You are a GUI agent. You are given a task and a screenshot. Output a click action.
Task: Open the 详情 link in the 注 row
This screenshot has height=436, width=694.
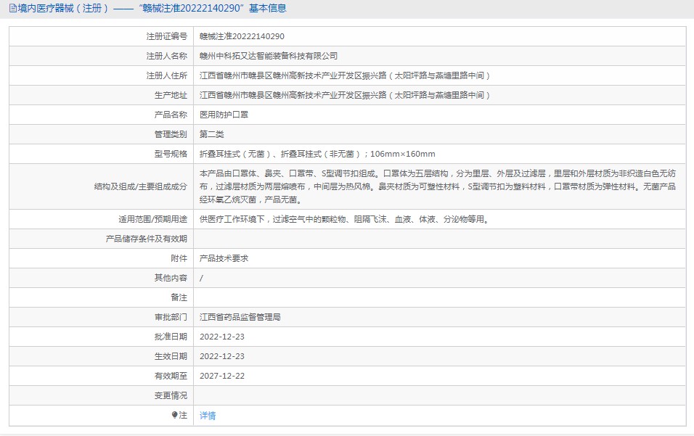(x=208, y=415)
